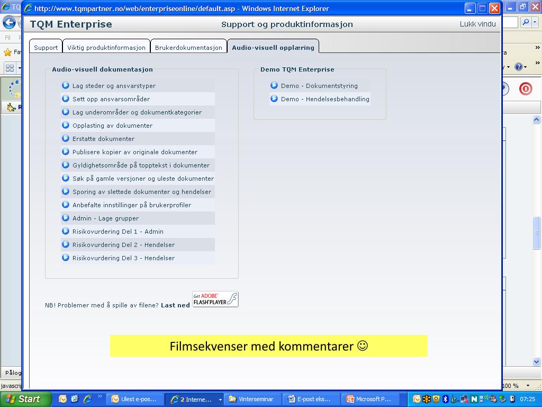
Task: Switch to the Support tab
Action: [46, 47]
